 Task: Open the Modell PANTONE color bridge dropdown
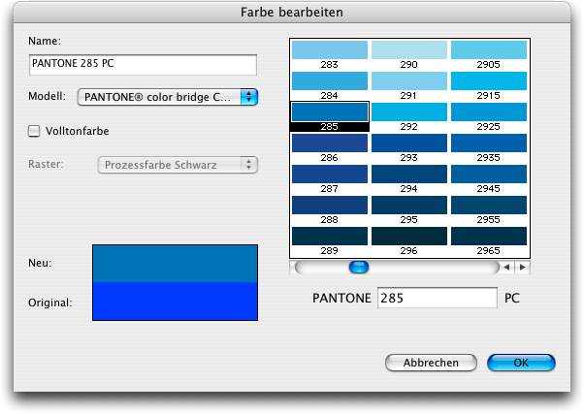click(x=168, y=97)
